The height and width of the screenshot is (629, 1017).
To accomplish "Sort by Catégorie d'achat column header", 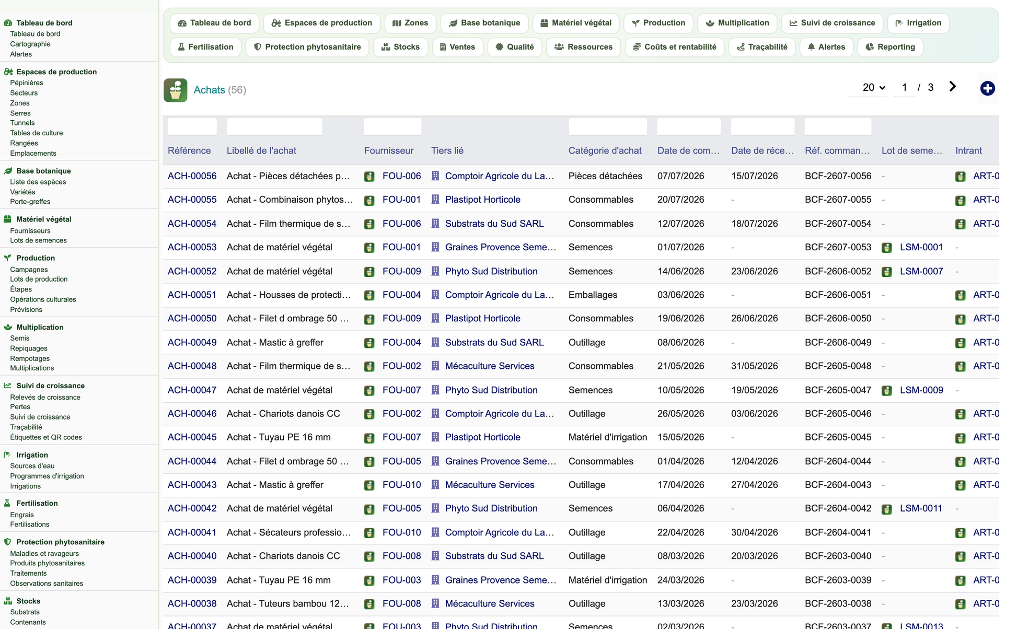I will [605, 150].
